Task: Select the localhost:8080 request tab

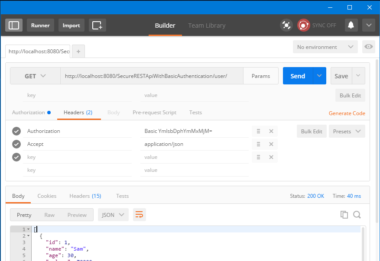Action: click(x=38, y=52)
